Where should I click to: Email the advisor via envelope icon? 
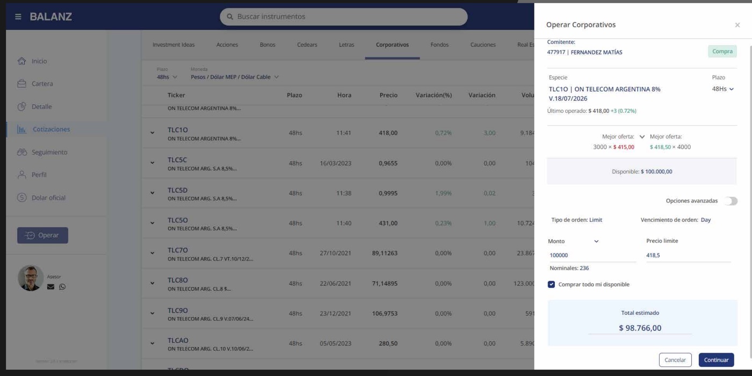50,287
